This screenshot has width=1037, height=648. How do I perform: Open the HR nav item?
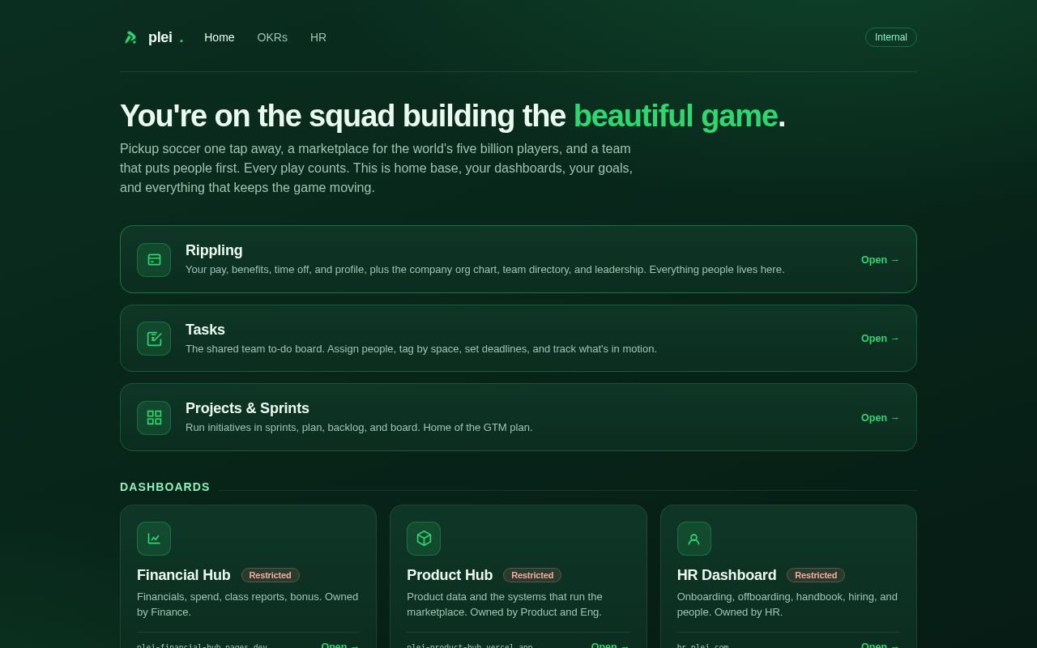(x=318, y=37)
